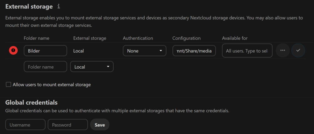The image size is (314, 134).
Task: Save the global credentials
Action: click(x=100, y=125)
